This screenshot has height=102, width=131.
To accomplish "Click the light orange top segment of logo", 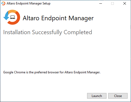I will click(12, 11).
